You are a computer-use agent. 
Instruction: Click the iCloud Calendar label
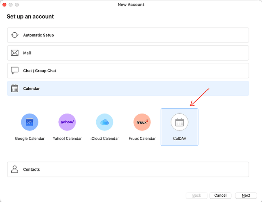[x=105, y=139]
